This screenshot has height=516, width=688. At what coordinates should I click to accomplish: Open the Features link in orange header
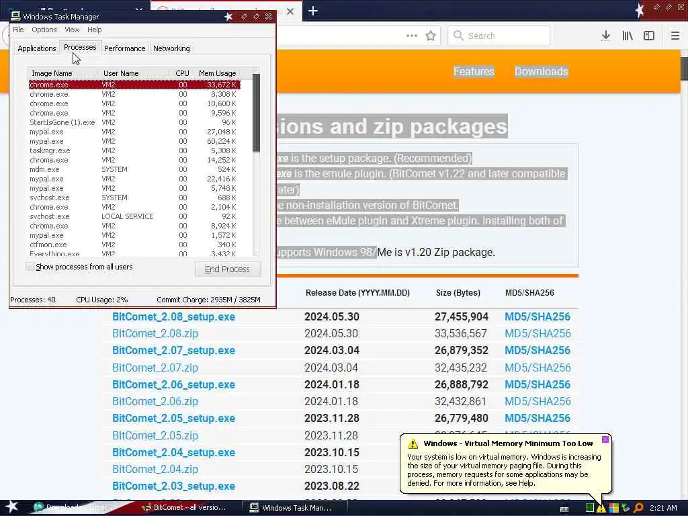[474, 71]
